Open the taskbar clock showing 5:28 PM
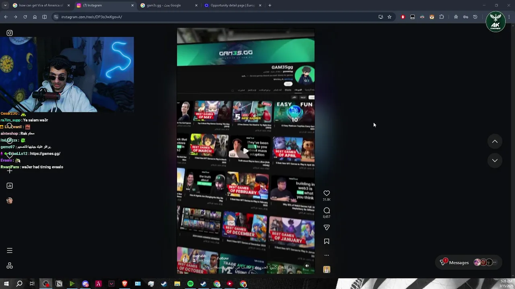515x289 pixels. point(506,283)
